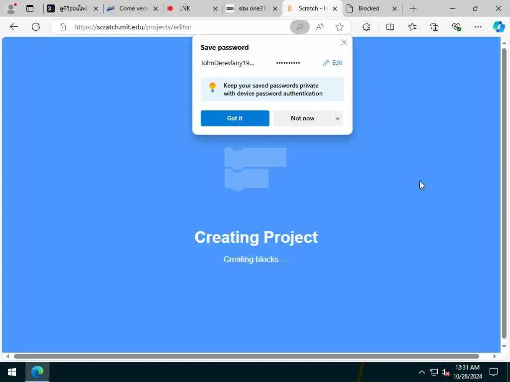Open Collections icon
510x382 pixels.
(434, 27)
